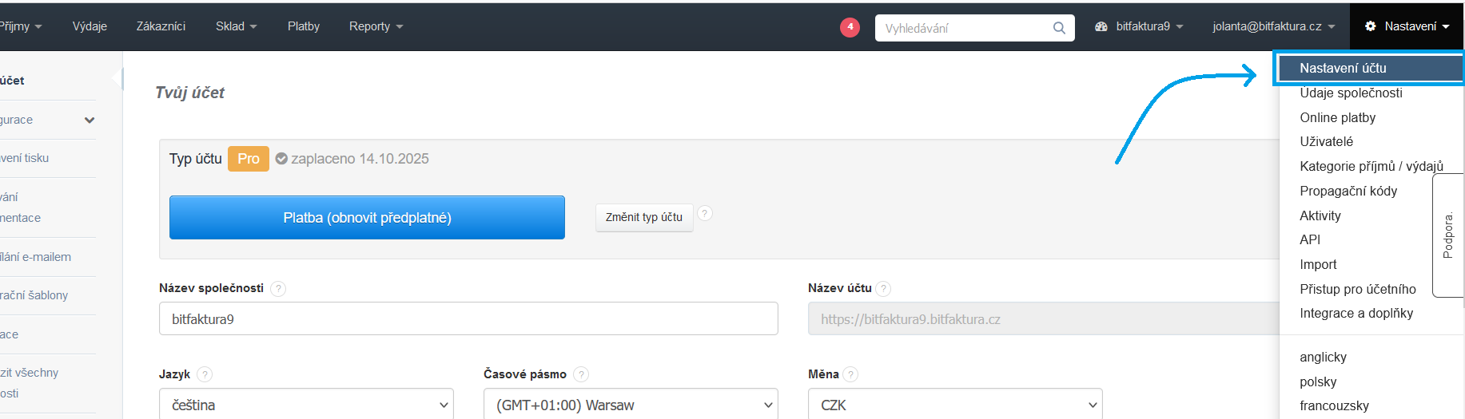Select Přístup pro účetního menu item
The width and height of the screenshot is (1465, 419).
click(1357, 289)
